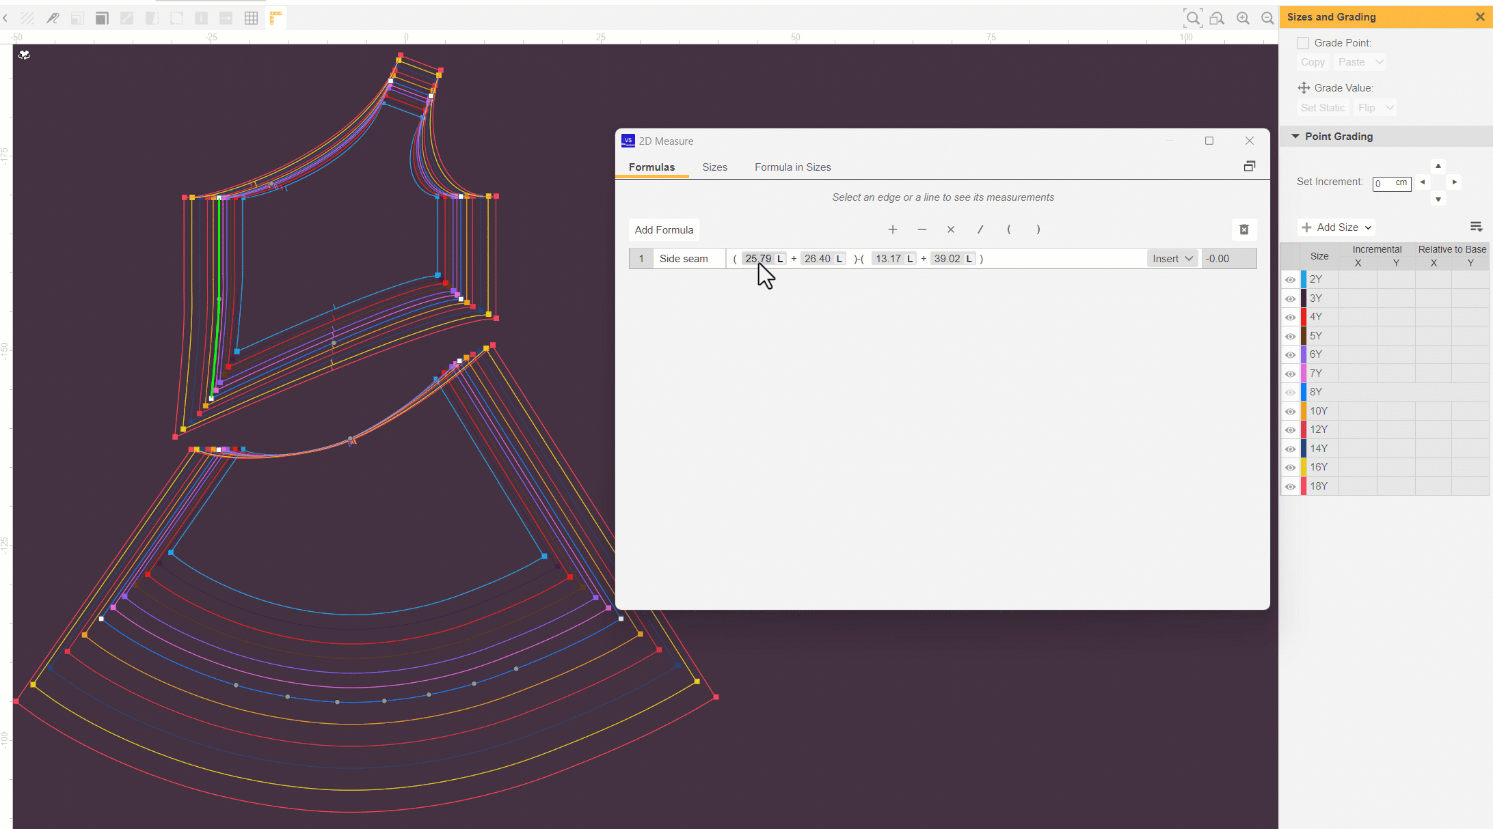Select the needle and thread stitch tool
This screenshot has height=829, width=1493.
tap(53, 18)
